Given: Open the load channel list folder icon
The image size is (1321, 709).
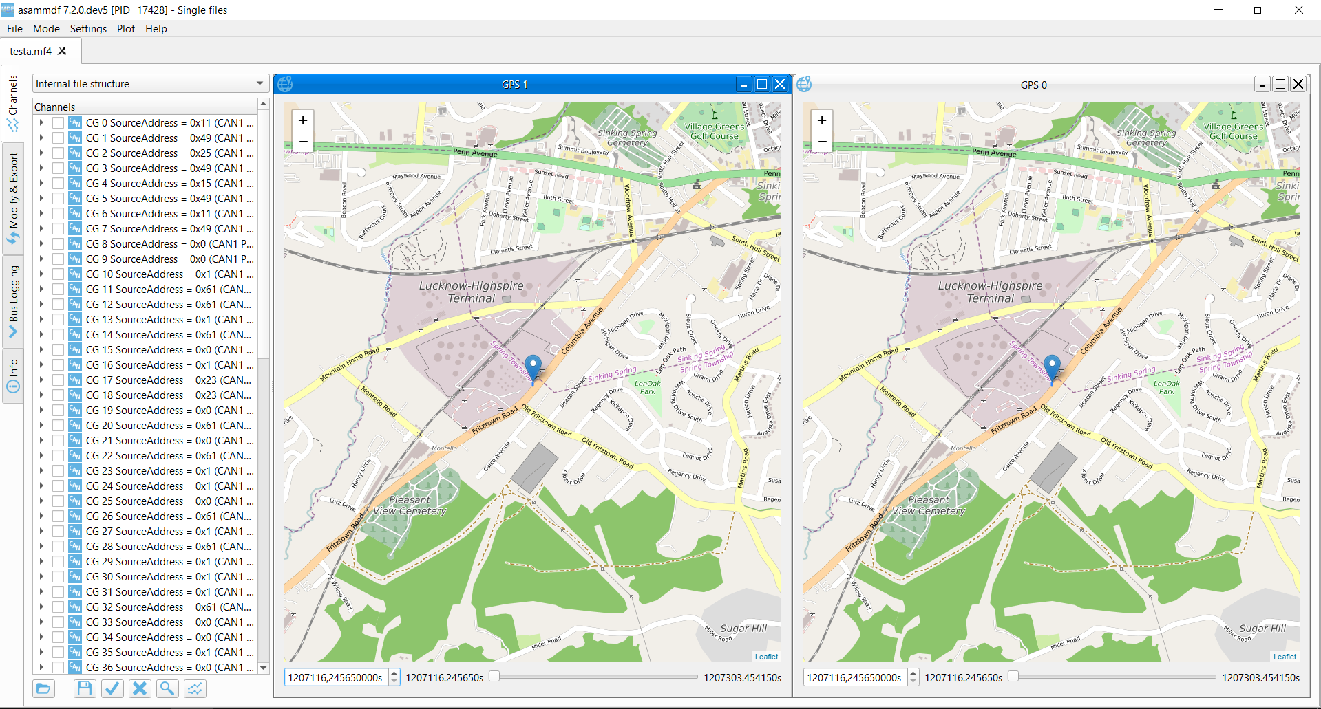Looking at the screenshot, I should point(43,688).
